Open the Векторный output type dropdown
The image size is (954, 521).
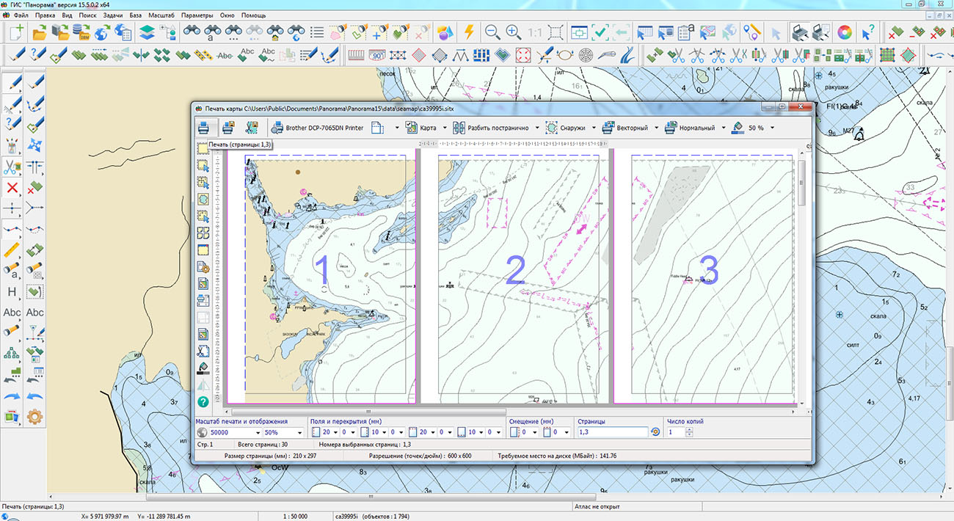click(655, 128)
